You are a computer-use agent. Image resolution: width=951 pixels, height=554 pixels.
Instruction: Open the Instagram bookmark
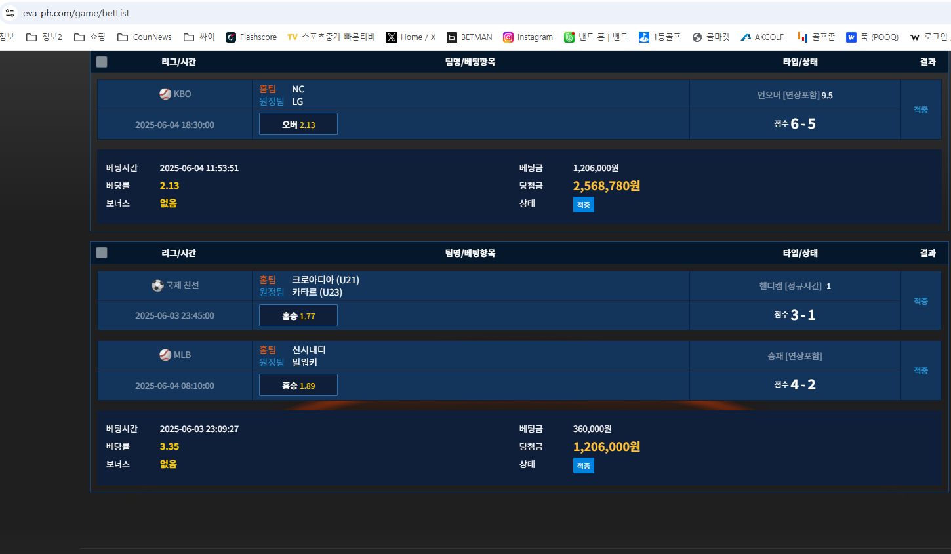(528, 37)
